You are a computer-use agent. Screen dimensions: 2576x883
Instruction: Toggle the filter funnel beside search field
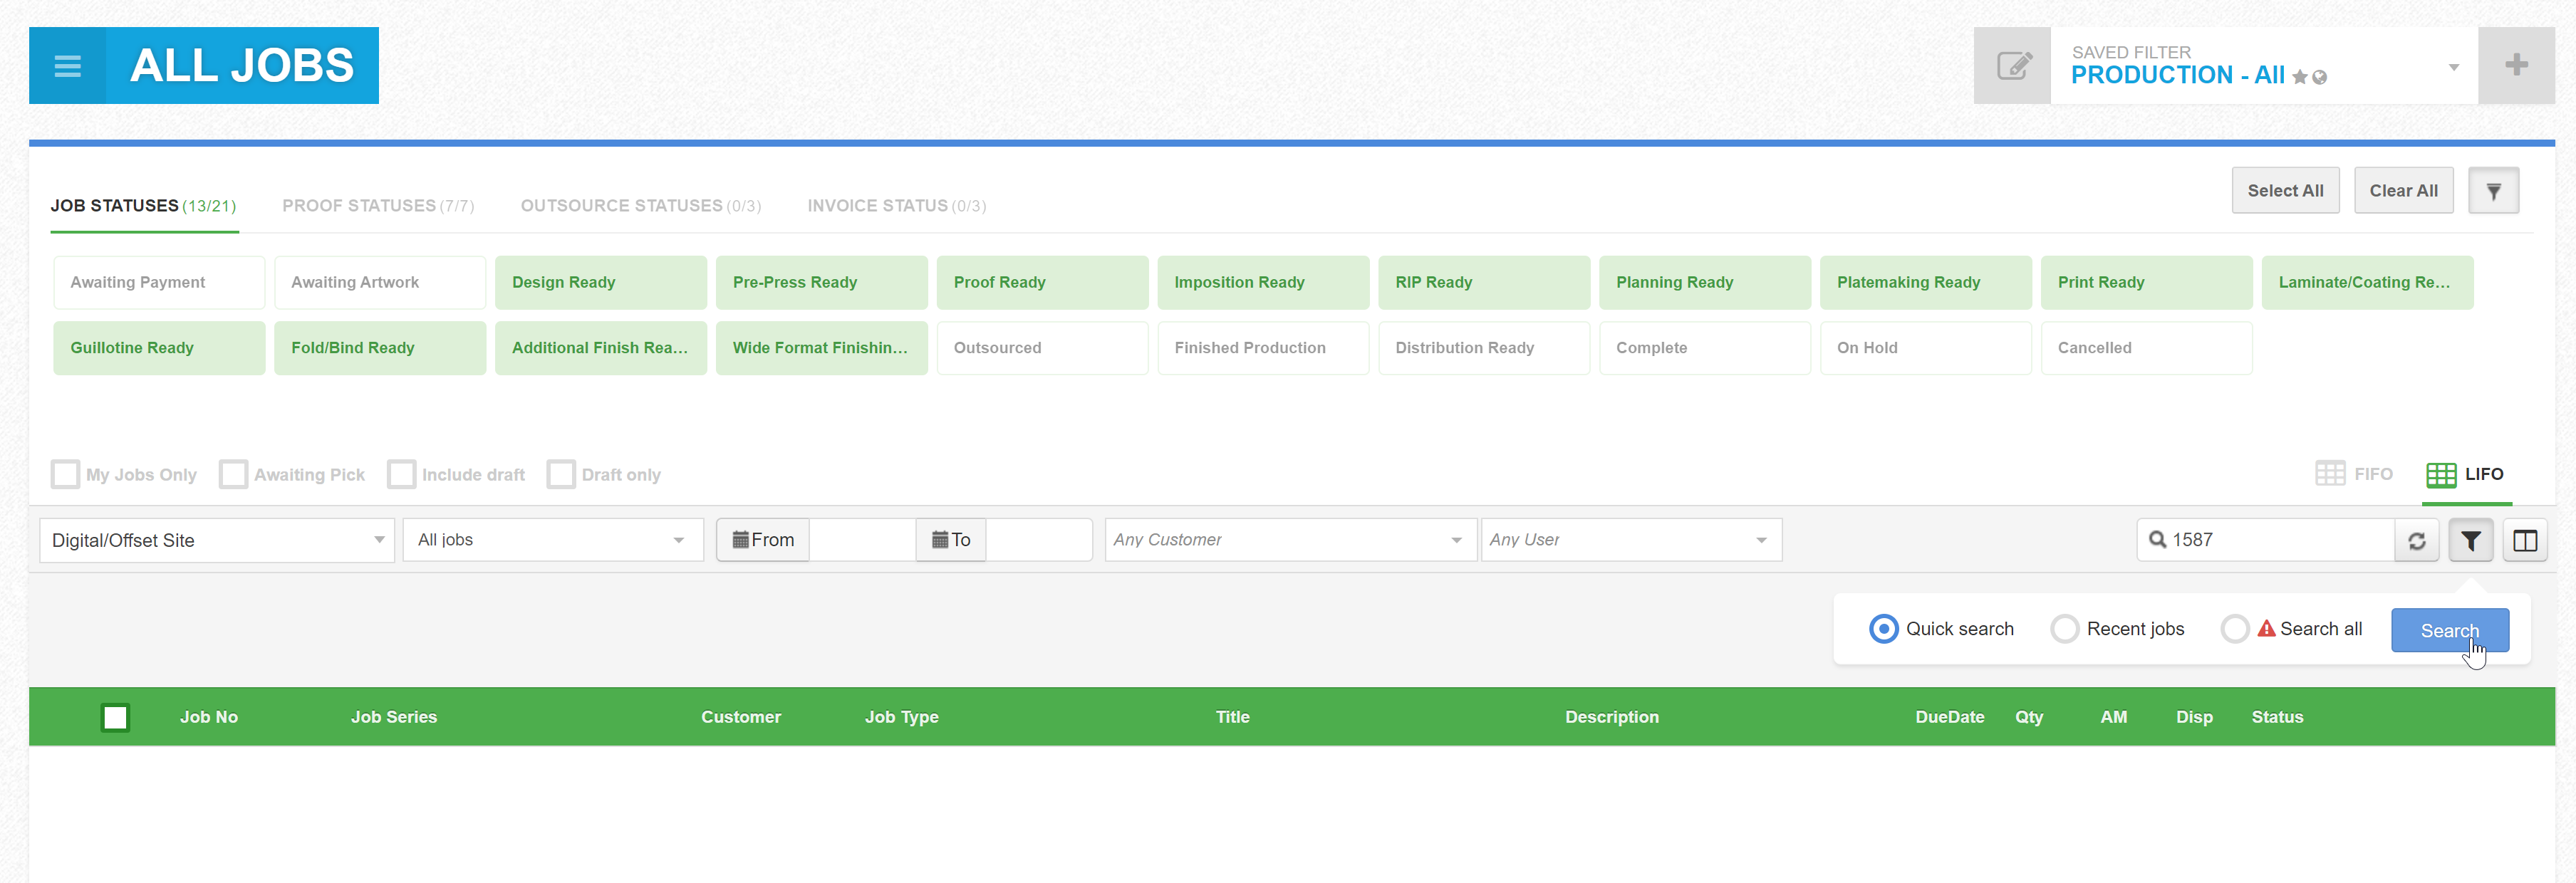pos(2470,541)
